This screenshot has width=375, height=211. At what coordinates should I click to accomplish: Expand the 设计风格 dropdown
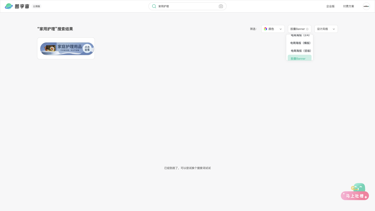coord(326,29)
